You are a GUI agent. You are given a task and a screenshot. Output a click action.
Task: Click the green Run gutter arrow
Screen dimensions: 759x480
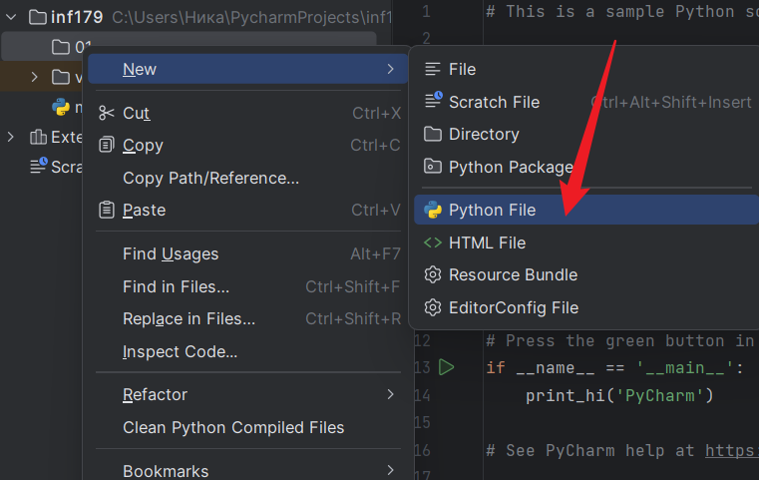[446, 367]
